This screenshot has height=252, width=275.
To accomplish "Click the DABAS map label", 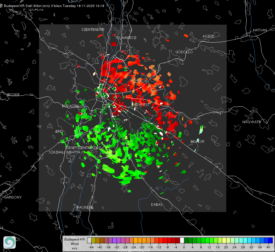I will coord(157,204).
